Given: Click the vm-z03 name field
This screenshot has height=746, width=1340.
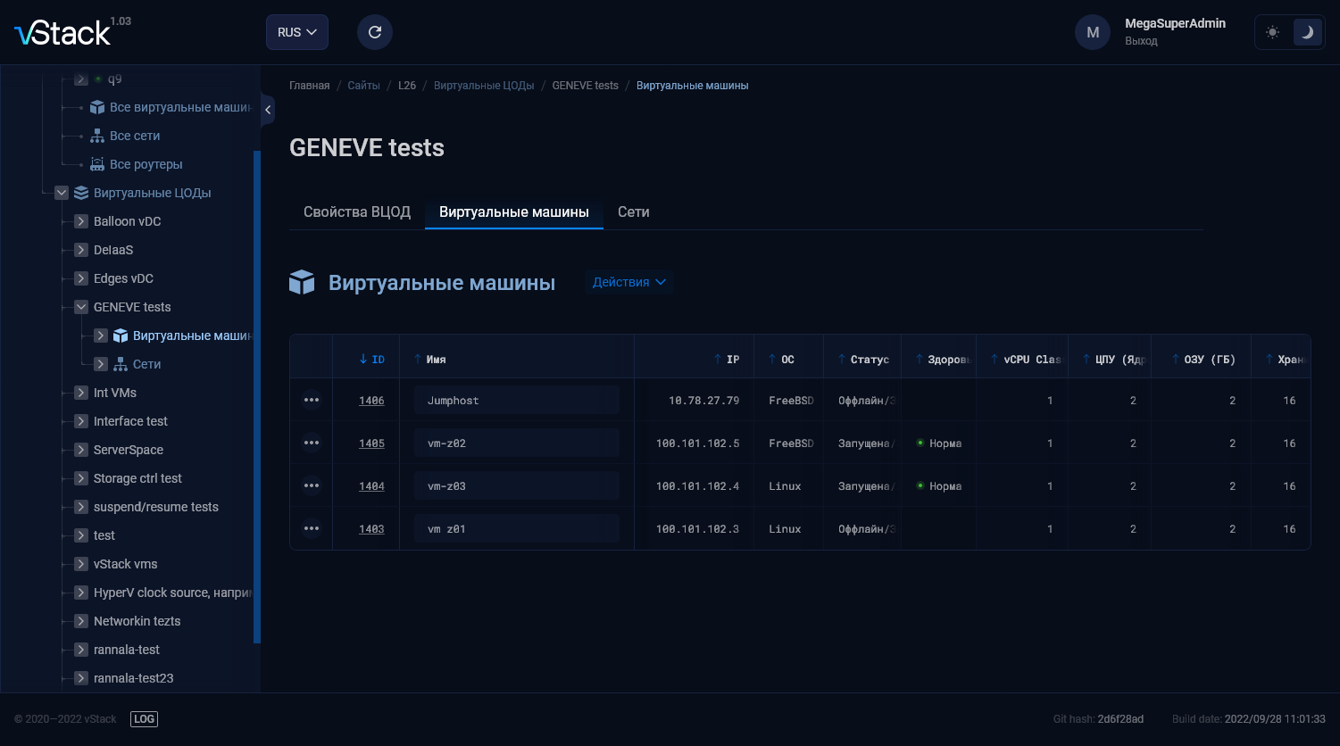Looking at the screenshot, I should [x=517, y=485].
